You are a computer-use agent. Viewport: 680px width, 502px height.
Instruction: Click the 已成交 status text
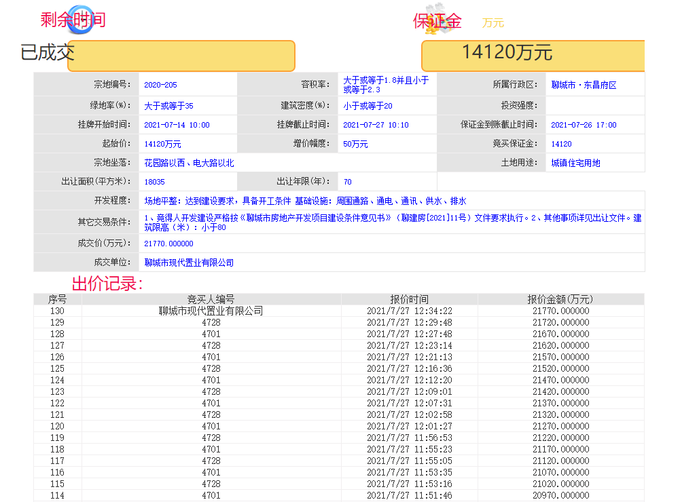(47, 52)
